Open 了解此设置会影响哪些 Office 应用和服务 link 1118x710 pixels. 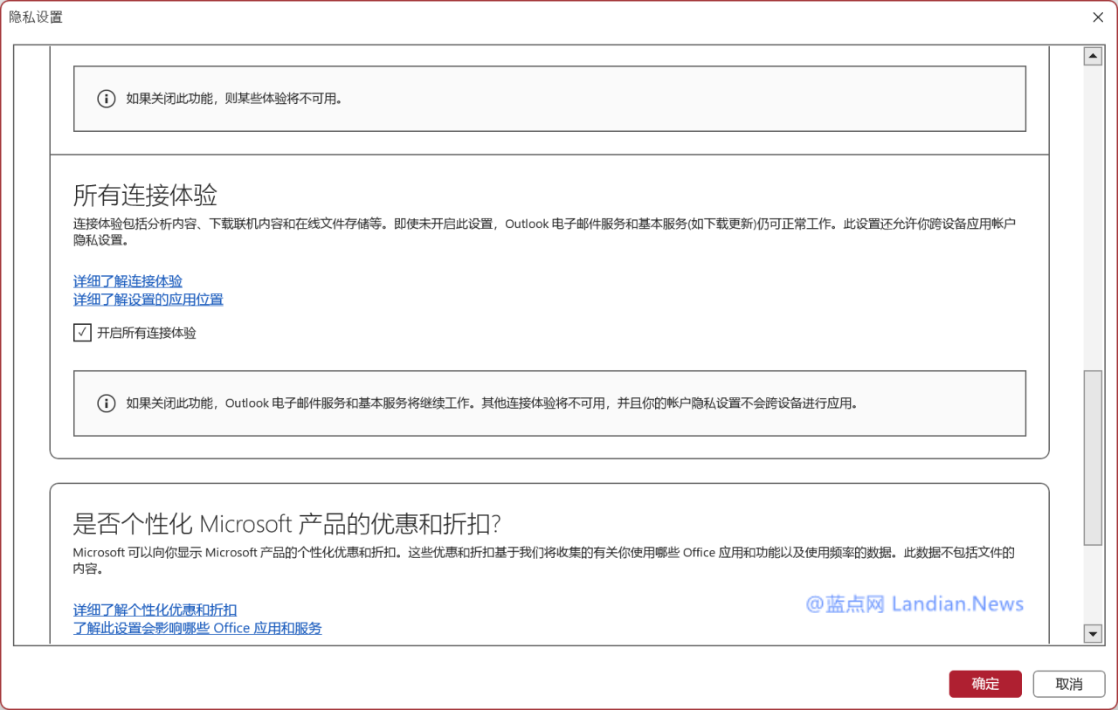[197, 628]
